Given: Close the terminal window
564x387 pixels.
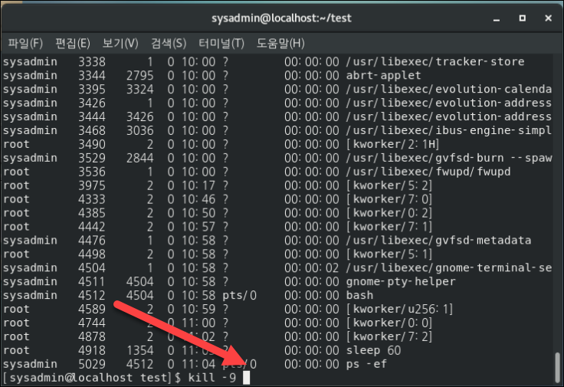Looking at the screenshot, I should [x=548, y=18].
